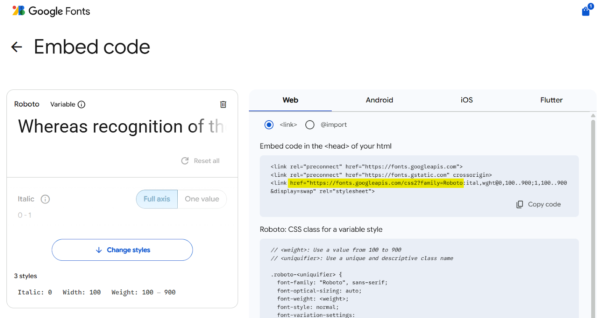Click the 'font-weight: <weight>;' CSS line

313,299
